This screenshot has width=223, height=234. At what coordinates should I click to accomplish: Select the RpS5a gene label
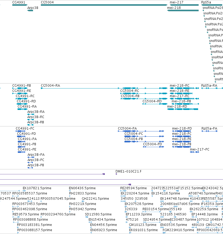click(x=206, y=2)
